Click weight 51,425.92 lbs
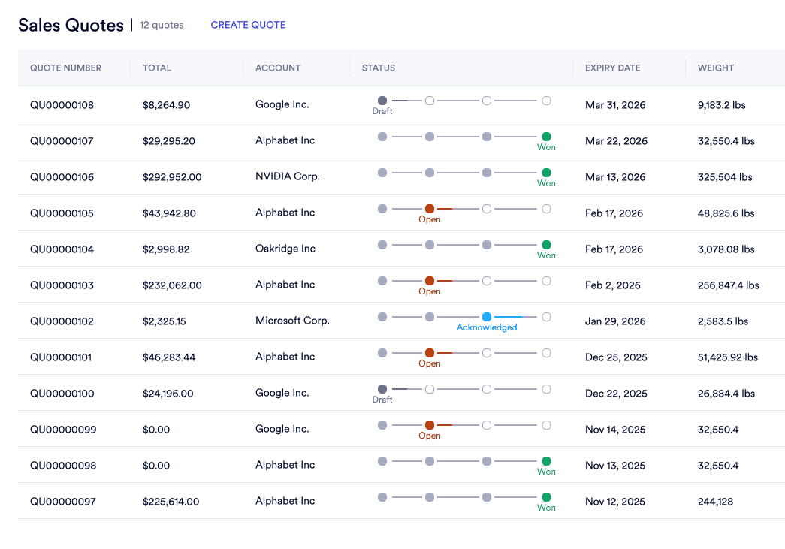Viewport: 785px width, 549px height. tap(728, 357)
